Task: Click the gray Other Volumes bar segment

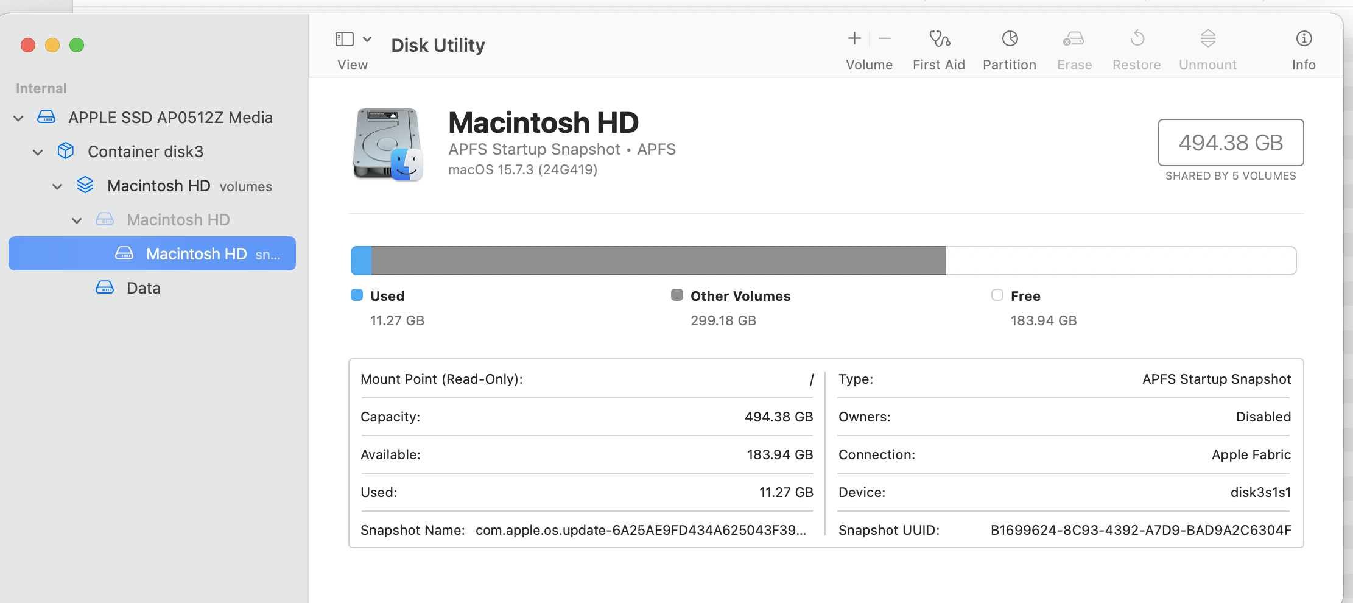Action: [x=658, y=261]
